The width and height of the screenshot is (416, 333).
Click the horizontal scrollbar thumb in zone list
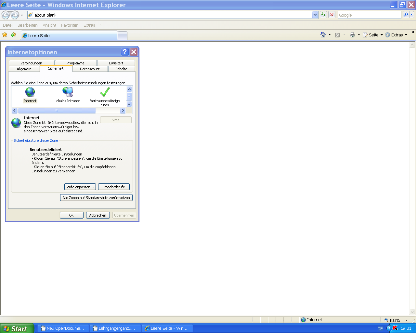(x=57, y=111)
